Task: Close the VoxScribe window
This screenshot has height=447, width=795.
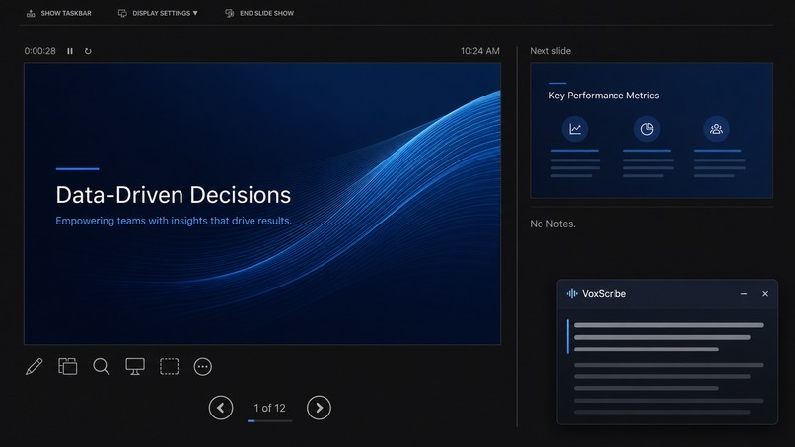Action: point(765,294)
